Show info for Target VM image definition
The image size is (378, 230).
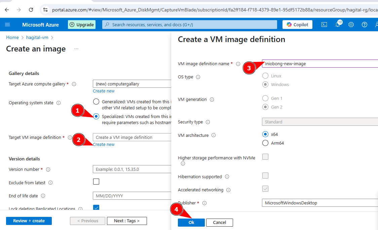[x=70, y=138]
